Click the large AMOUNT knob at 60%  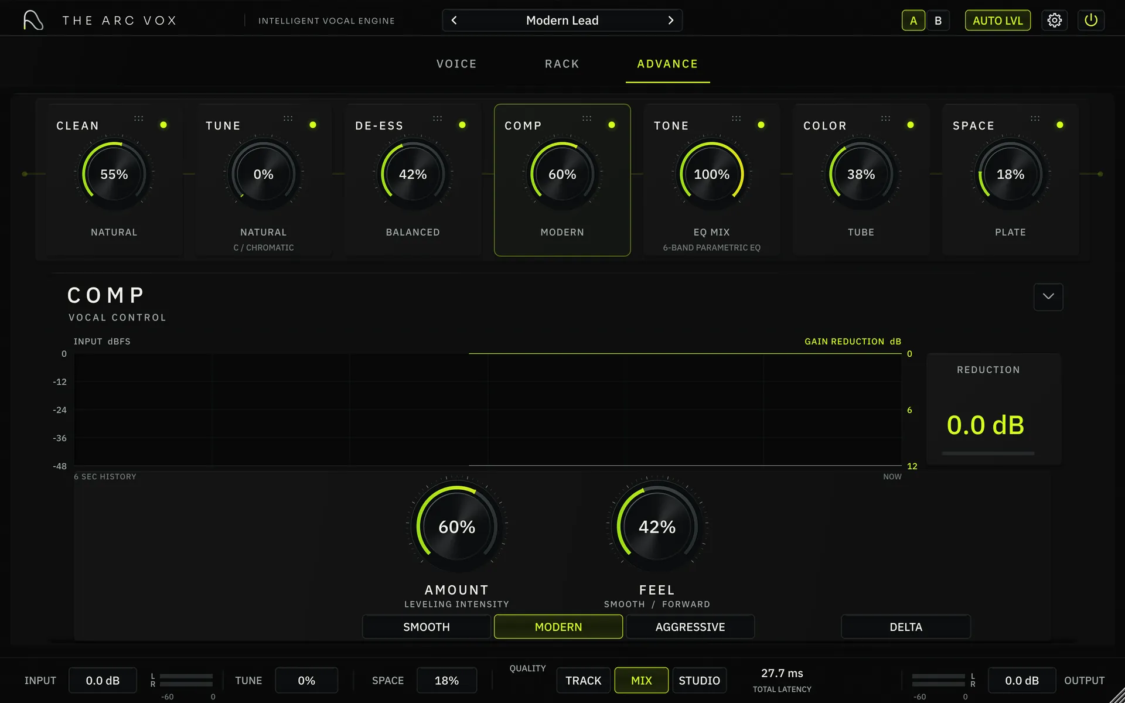pyautogui.click(x=457, y=526)
